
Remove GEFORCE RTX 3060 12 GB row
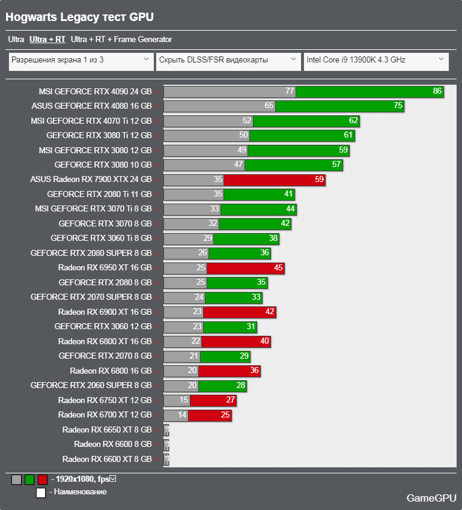[156, 327]
